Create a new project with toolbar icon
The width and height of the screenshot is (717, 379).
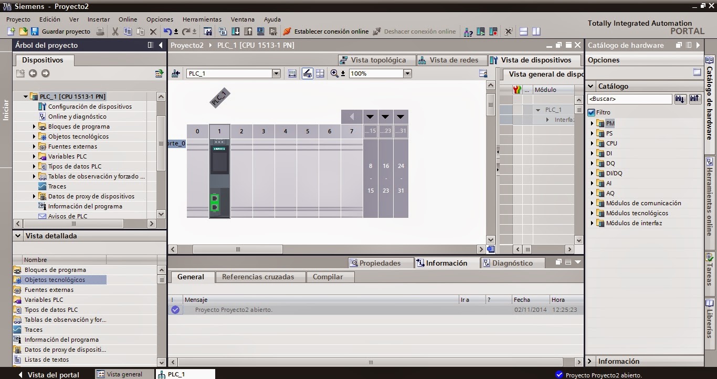coord(12,31)
